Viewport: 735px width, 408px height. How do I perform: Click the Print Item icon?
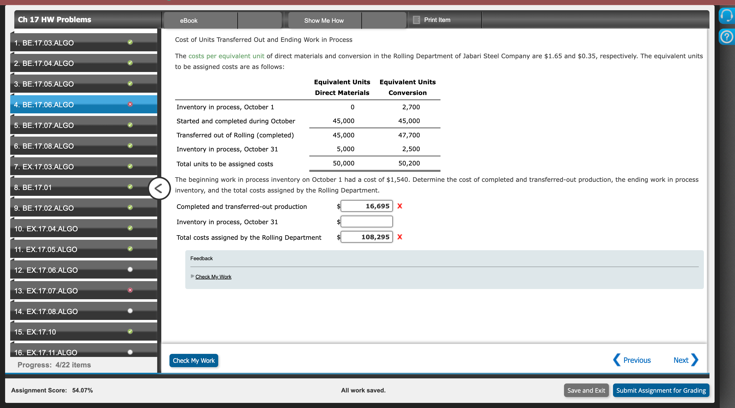point(416,20)
